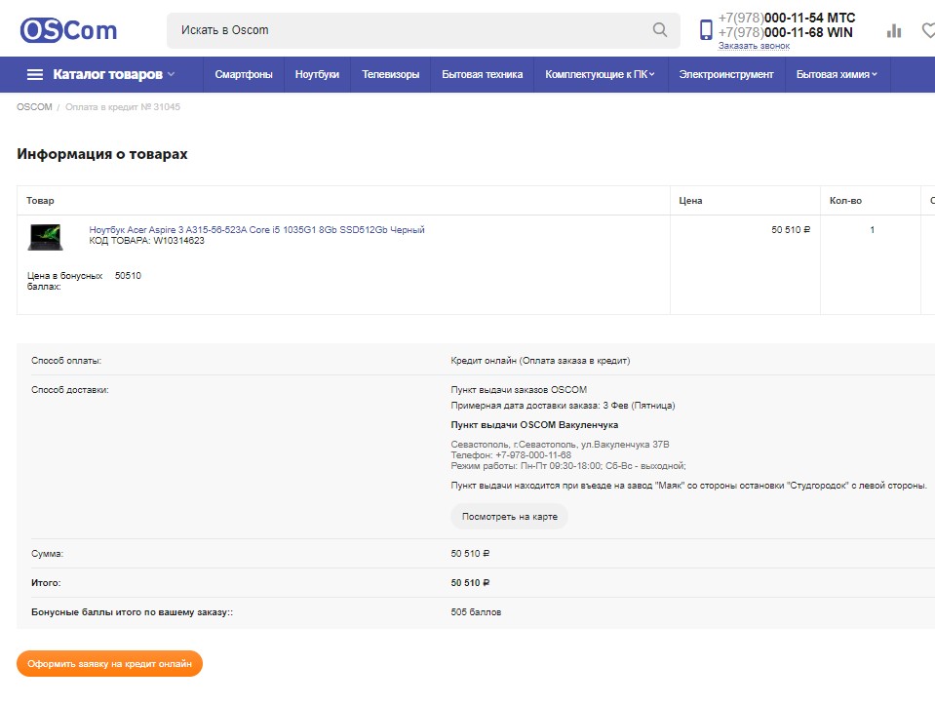
Task: Open Бытовая техника category
Action: pyautogui.click(x=482, y=74)
